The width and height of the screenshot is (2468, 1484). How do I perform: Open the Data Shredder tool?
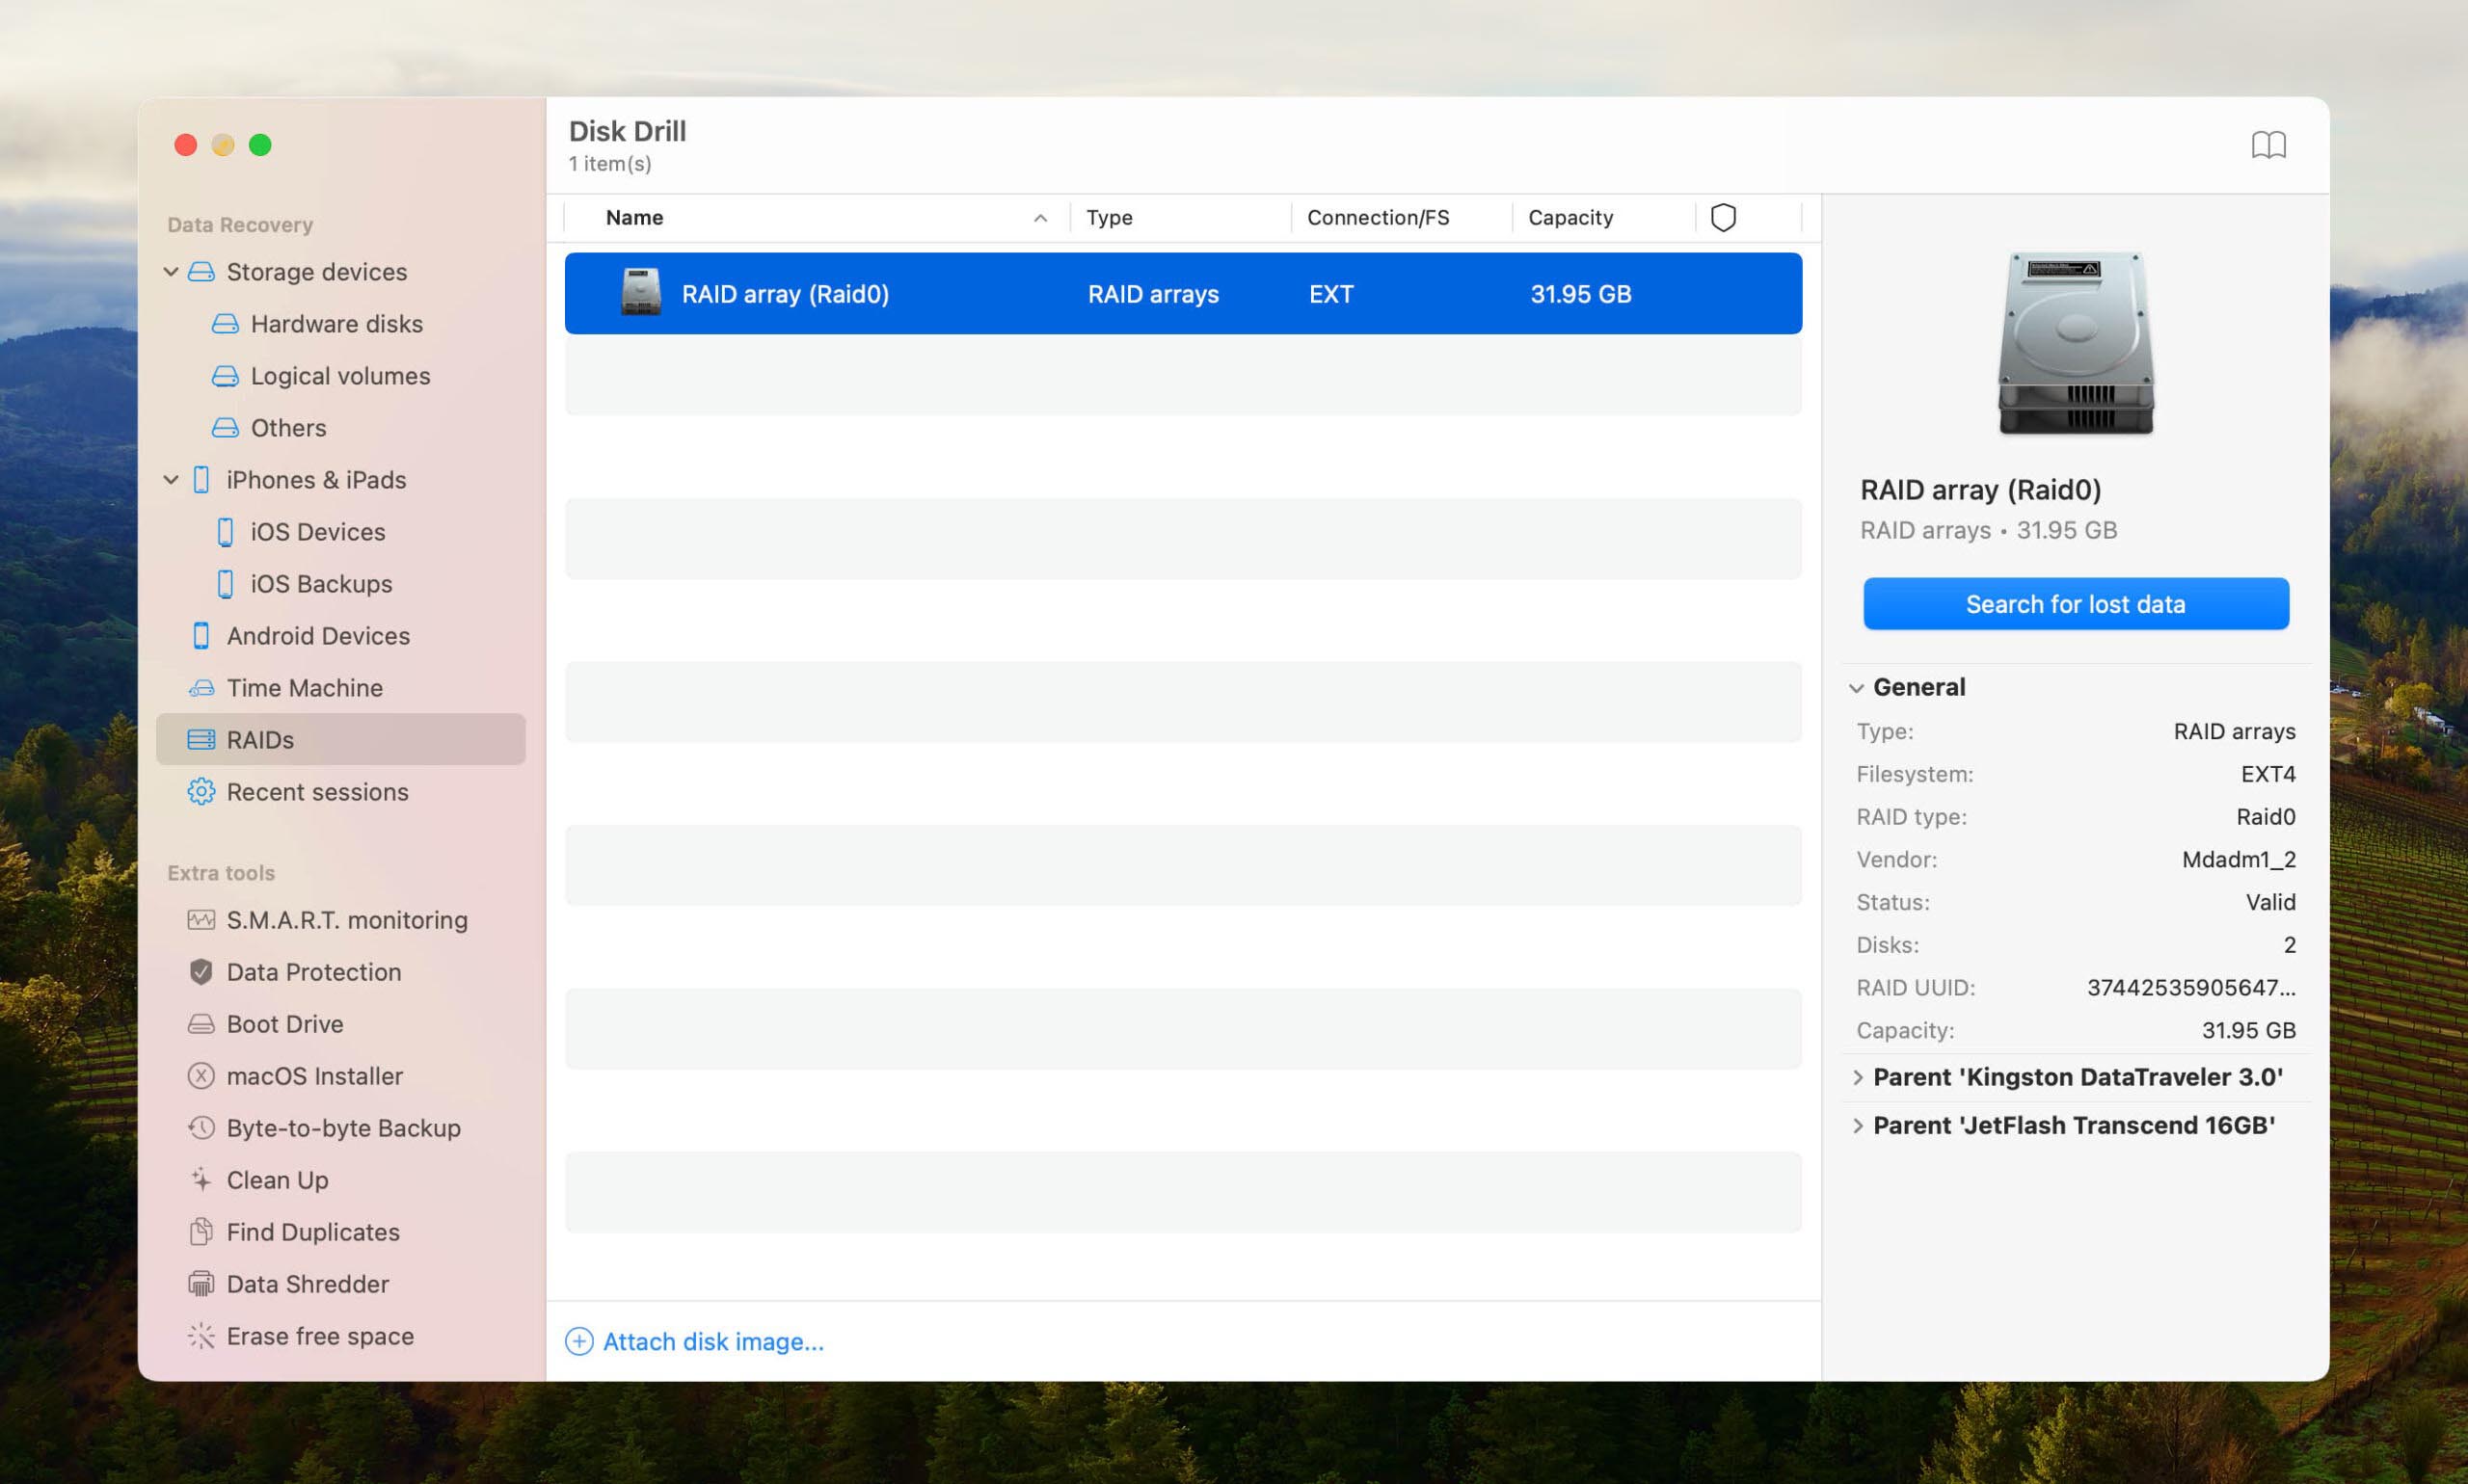click(307, 1283)
